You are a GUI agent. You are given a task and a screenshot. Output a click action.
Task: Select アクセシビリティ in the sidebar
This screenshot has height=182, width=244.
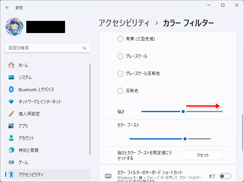coord(48,174)
